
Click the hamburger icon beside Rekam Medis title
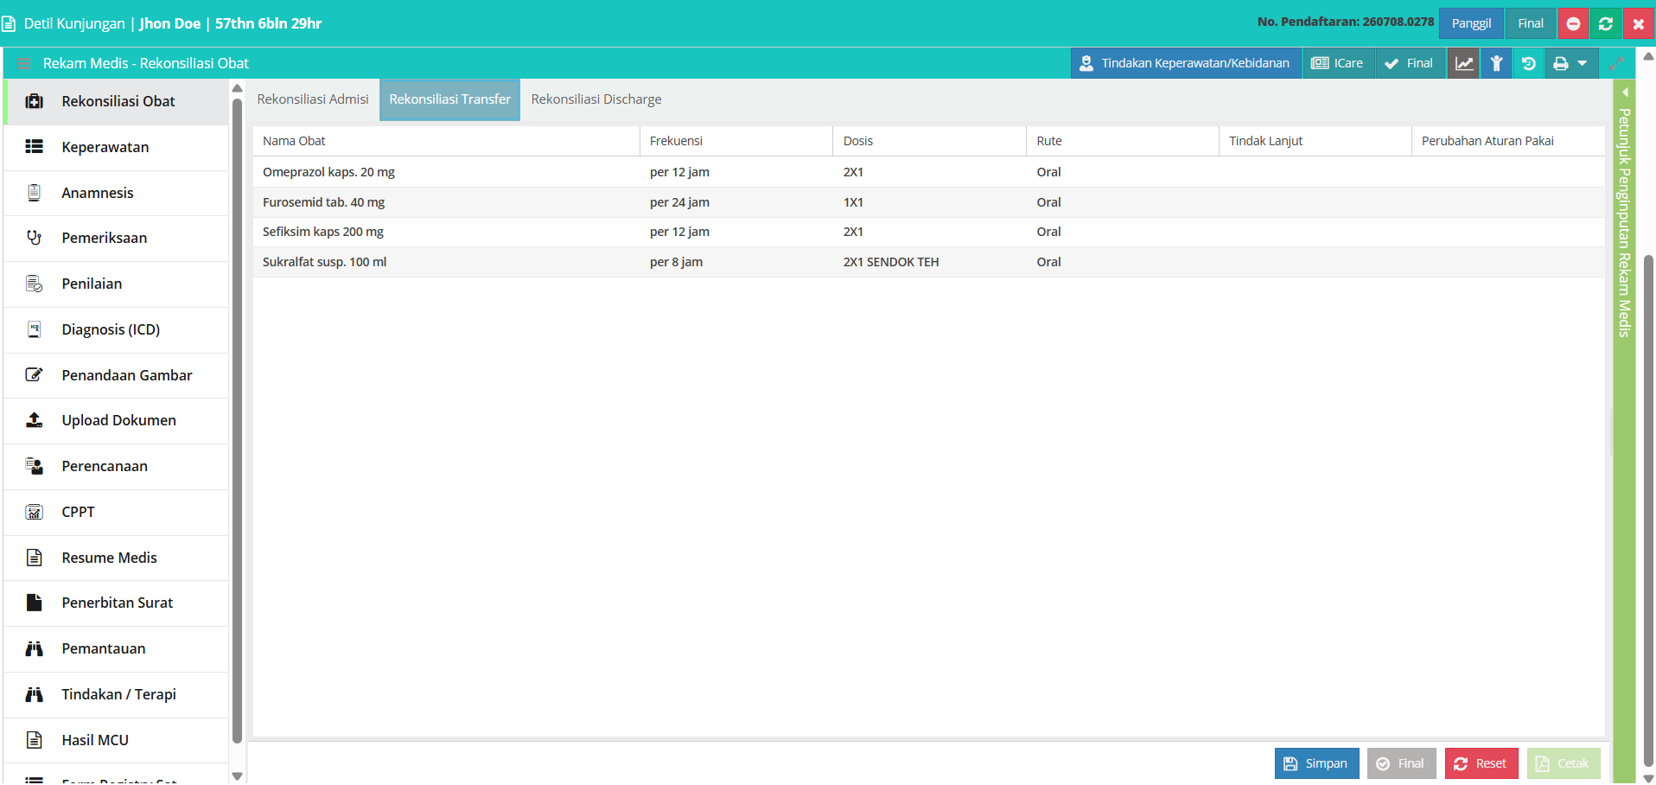click(24, 63)
